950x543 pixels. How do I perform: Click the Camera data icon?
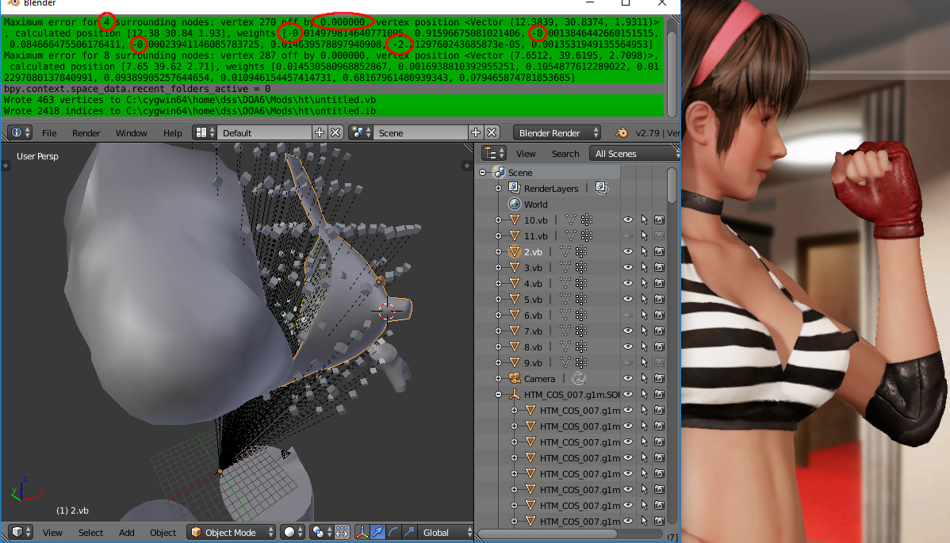click(x=579, y=379)
